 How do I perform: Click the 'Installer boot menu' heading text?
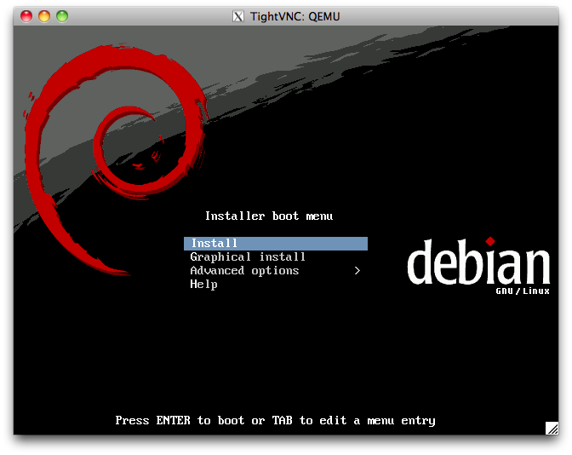pyautogui.click(x=269, y=216)
